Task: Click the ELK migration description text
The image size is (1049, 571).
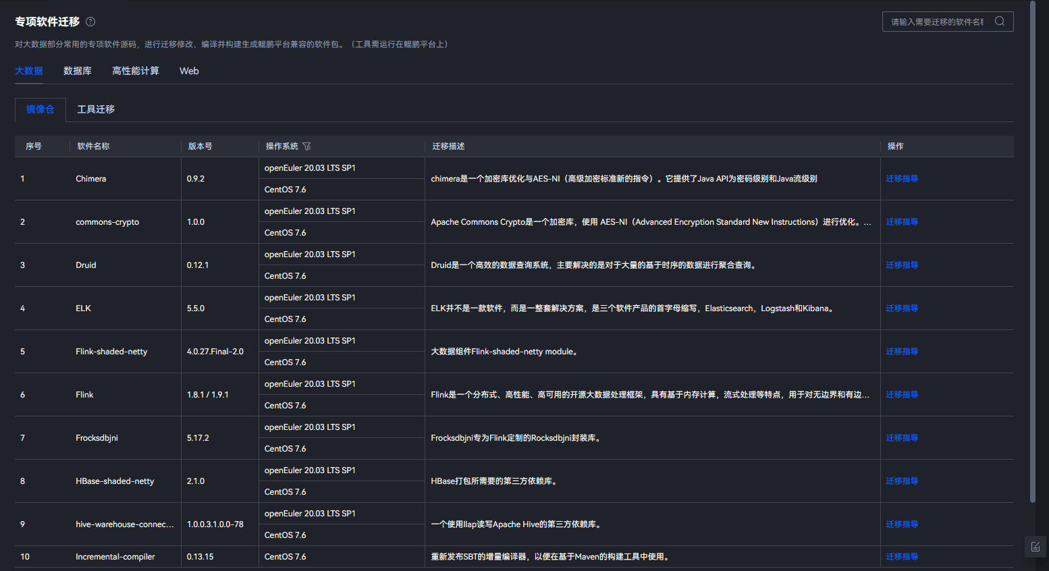Action: 633,308
